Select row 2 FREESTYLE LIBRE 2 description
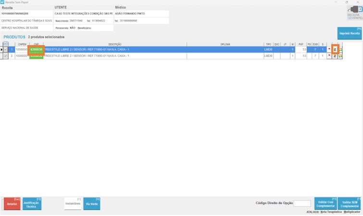The image size is (363, 216). pyautogui.click(x=115, y=56)
